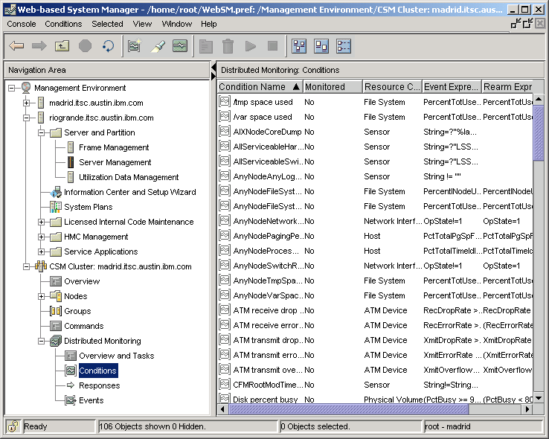Expand the HMC Management folder
The image size is (549, 439).
tap(42, 237)
